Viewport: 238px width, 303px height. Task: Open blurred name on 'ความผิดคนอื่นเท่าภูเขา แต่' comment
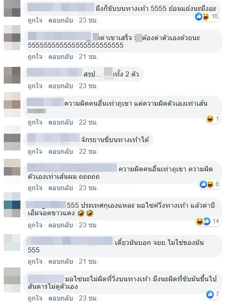46,102
